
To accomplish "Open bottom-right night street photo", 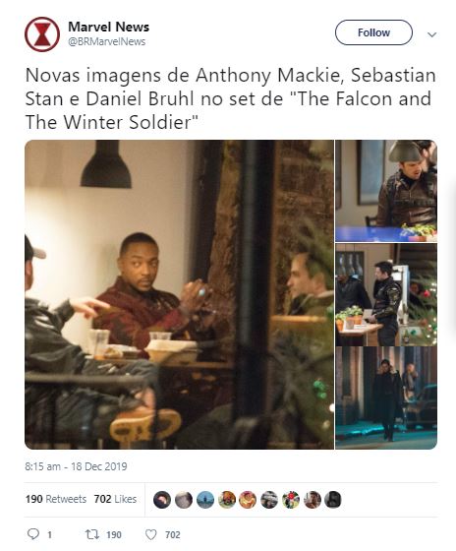I will 386,398.
